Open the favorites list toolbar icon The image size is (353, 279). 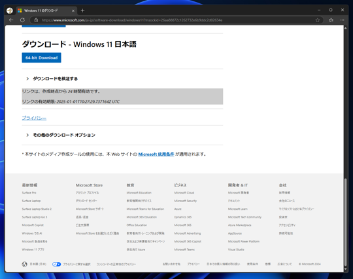[x=331, y=20]
